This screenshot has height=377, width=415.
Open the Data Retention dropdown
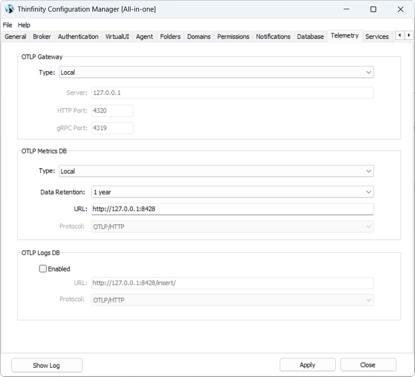(232, 192)
